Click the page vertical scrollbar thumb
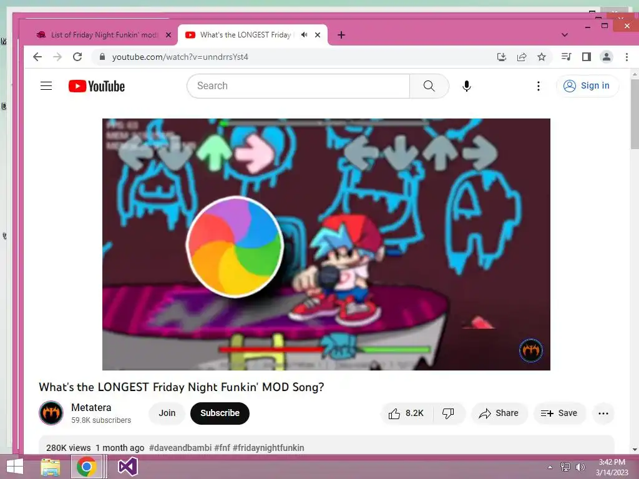The height and width of the screenshot is (479, 639). coord(635,114)
